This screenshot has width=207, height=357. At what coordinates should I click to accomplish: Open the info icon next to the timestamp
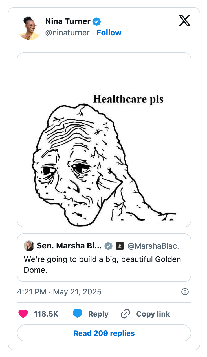pyautogui.click(x=185, y=292)
